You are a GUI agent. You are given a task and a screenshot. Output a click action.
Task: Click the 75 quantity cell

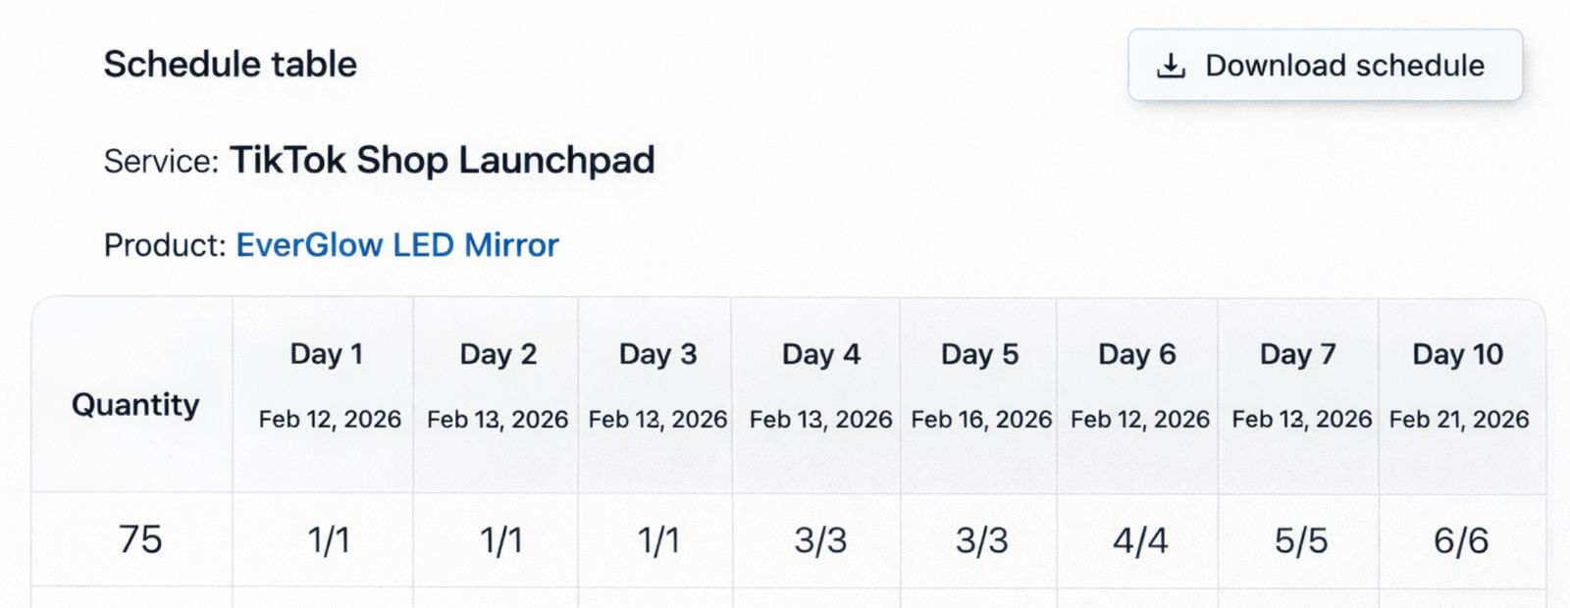[140, 539]
